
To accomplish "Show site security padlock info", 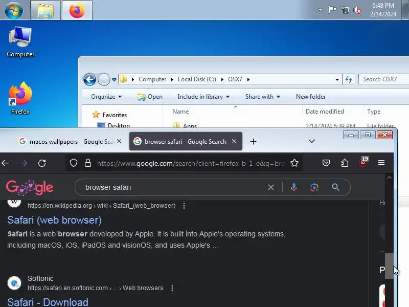I will [x=88, y=163].
